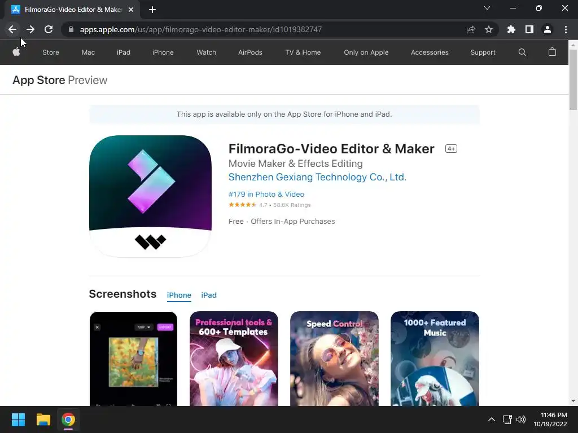The width and height of the screenshot is (578, 433).
Task: Click the search magnifier on apple.com
Action: (x=522, y=52)
